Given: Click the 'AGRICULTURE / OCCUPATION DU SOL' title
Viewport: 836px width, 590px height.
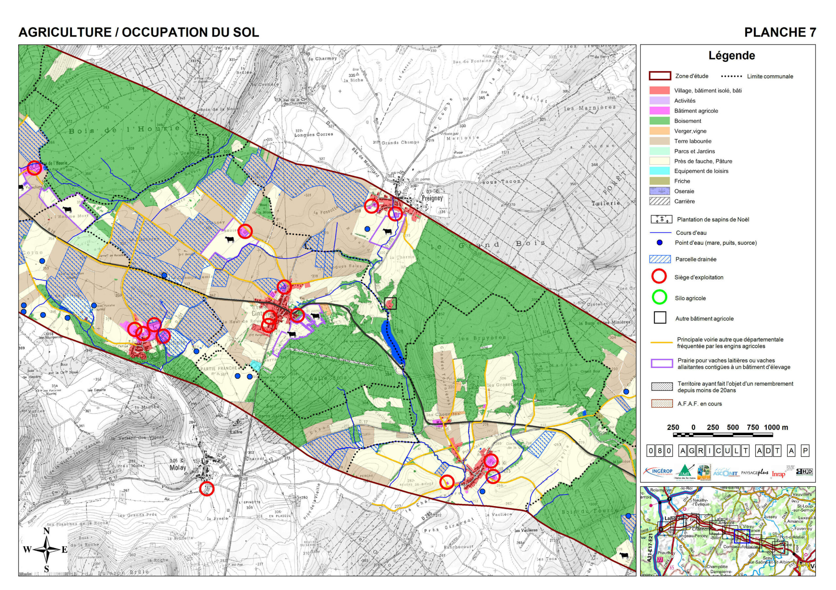Looking at the screenshot, I should click(139, 32).
